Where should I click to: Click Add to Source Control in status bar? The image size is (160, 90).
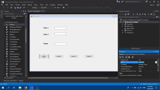click(150, 84)
